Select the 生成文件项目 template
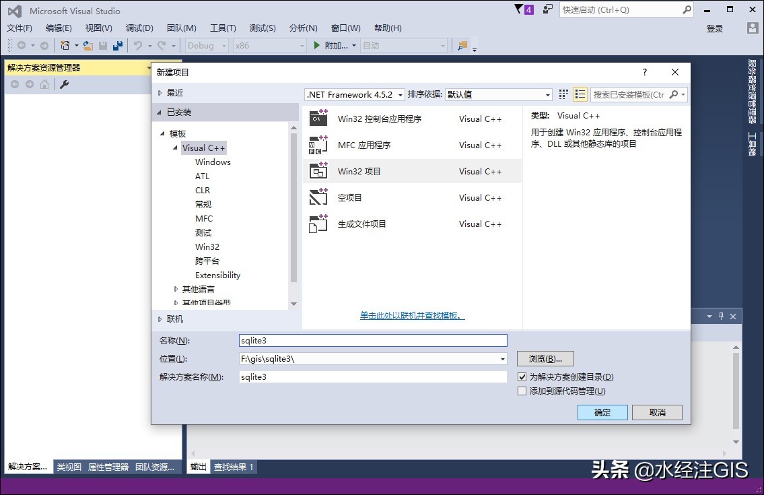This screenshot has width=764, height=495. click(412, 224)
